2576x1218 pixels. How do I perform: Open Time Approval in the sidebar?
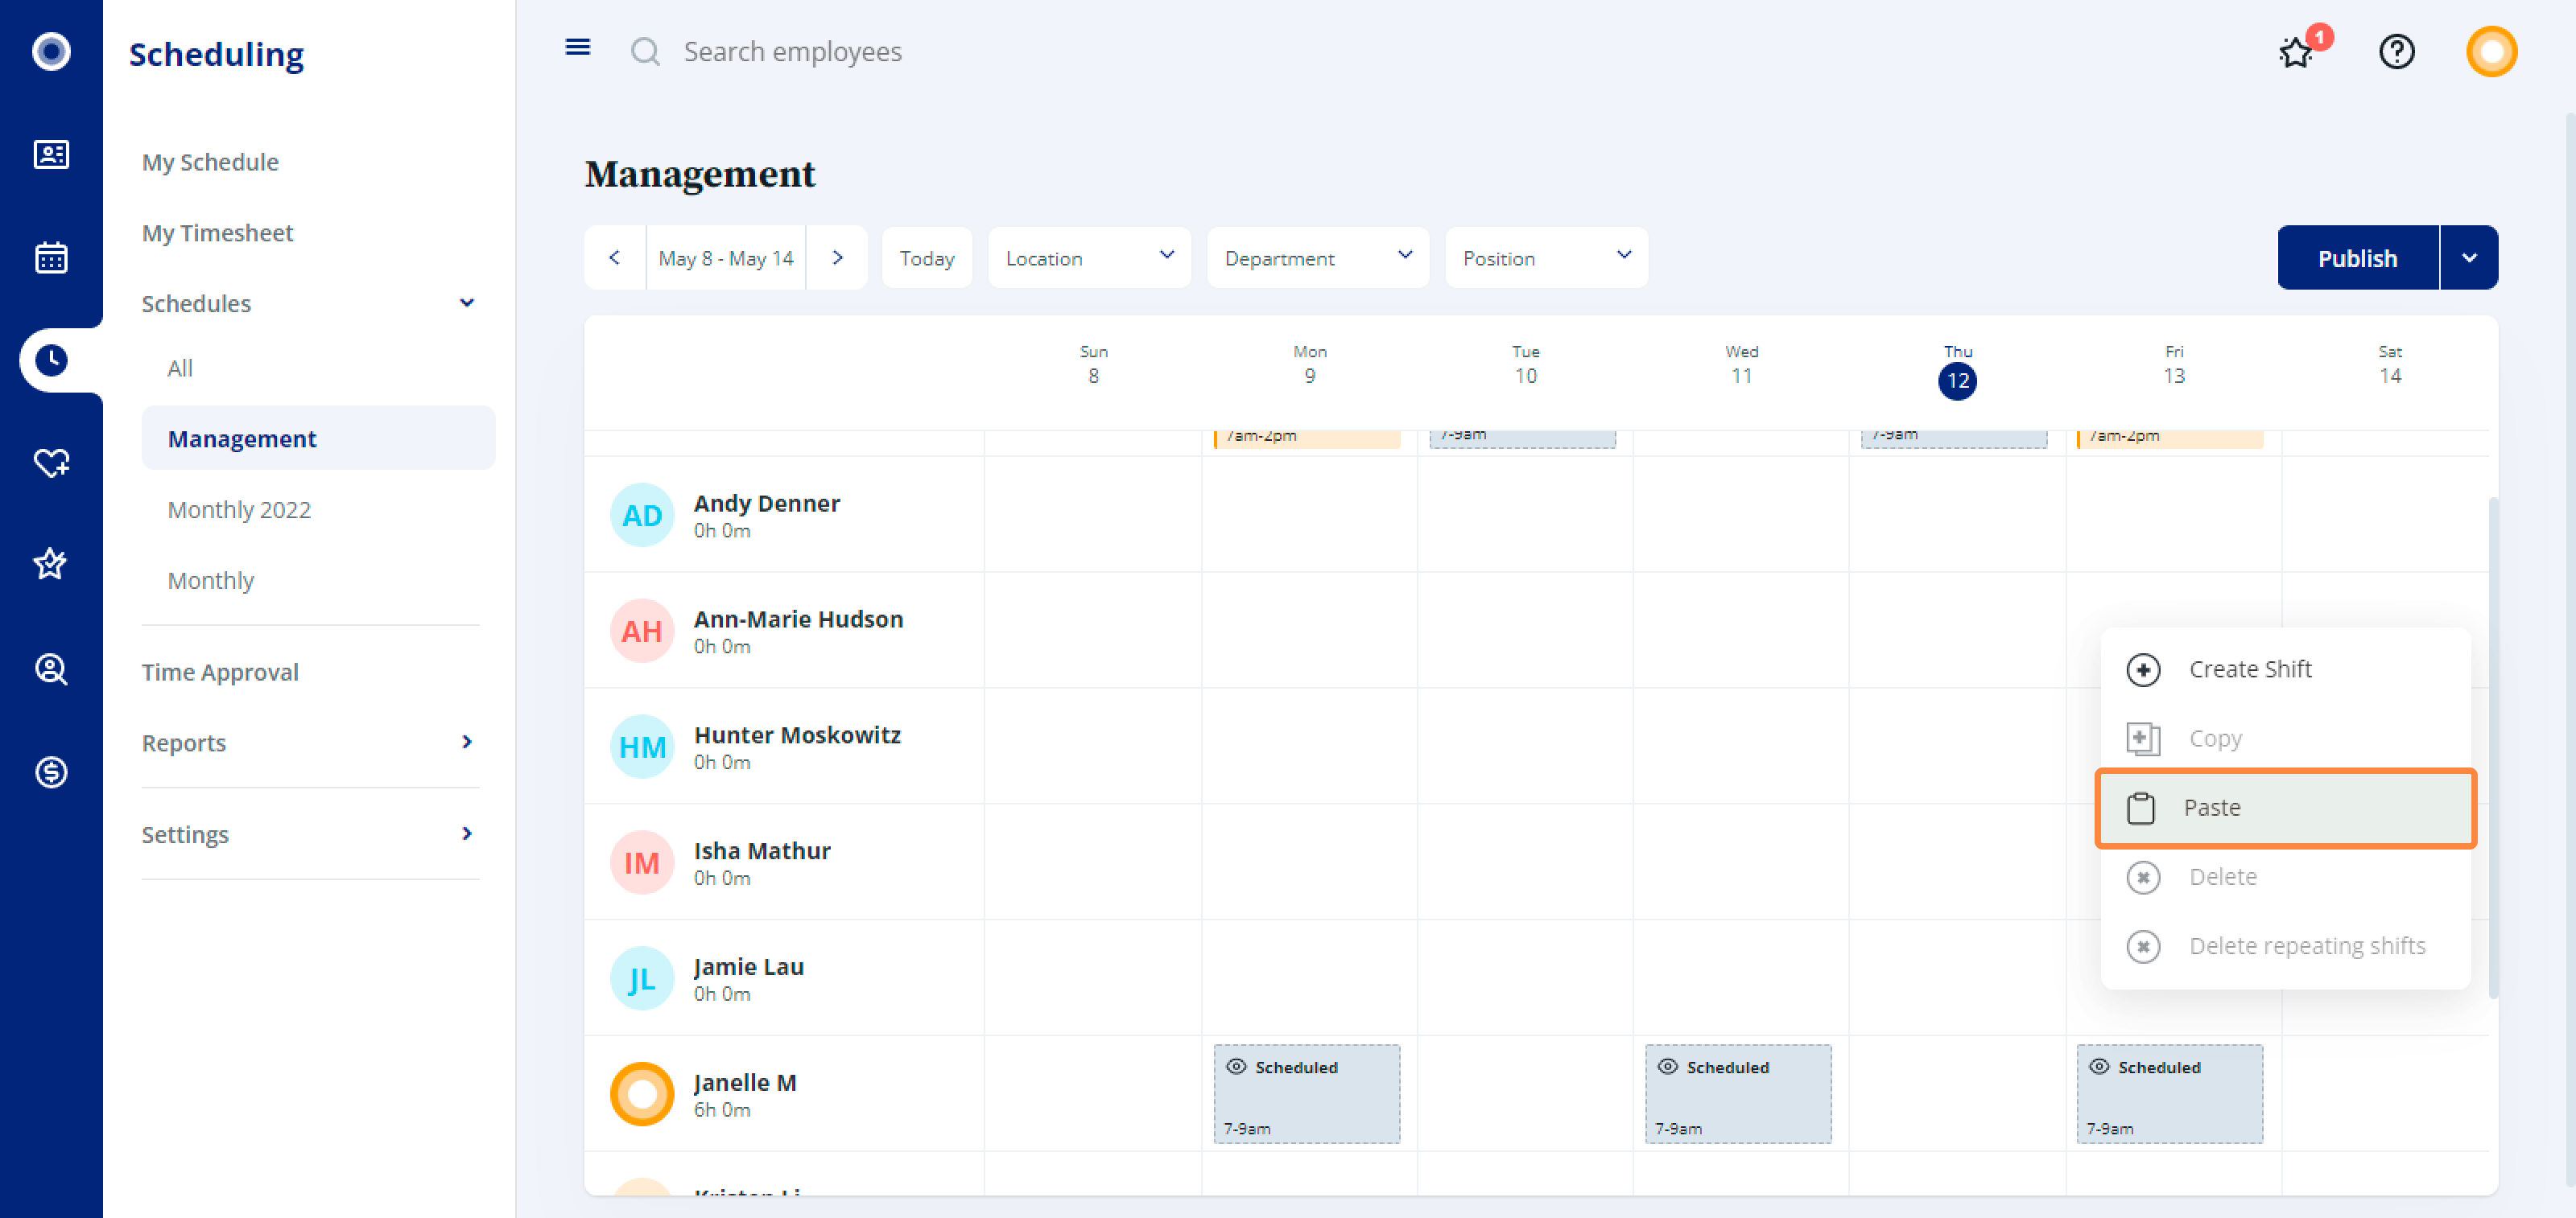(220, 673)
